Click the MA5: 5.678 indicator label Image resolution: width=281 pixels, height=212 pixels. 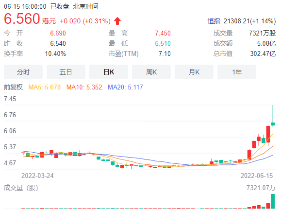(x=45, y=87)
